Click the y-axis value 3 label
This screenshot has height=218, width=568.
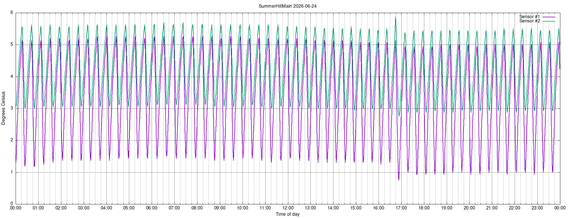click(x=12, y=108)
